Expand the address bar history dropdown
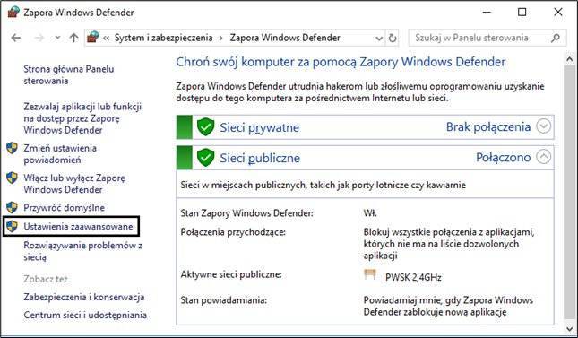The image size is (578, 338). tap(378, 38)
